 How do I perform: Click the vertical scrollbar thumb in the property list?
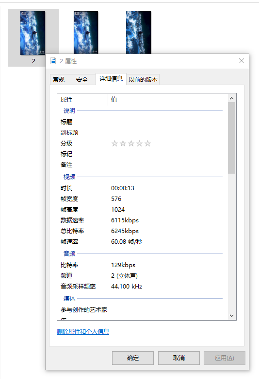232,138
